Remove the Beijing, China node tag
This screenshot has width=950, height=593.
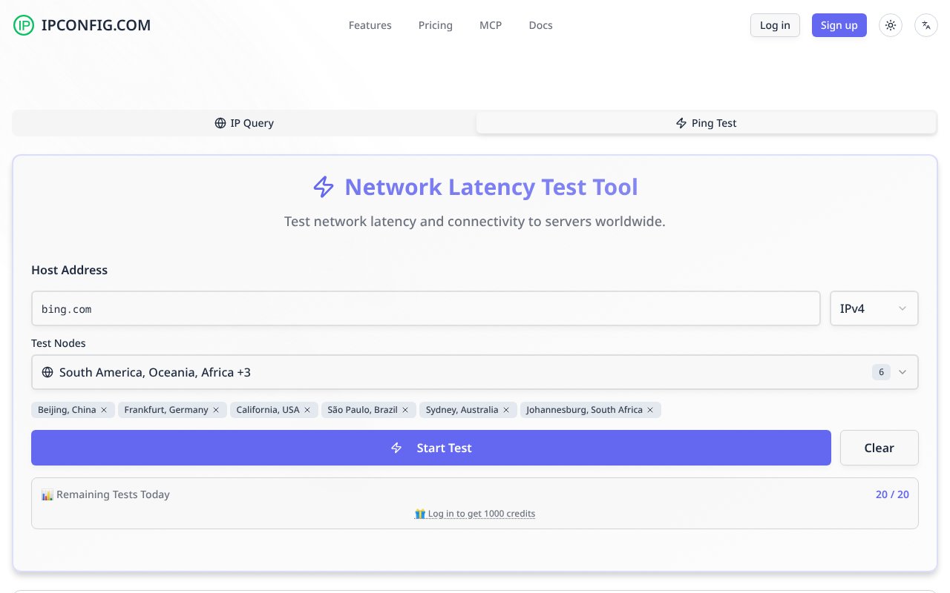tap(104, 410)
